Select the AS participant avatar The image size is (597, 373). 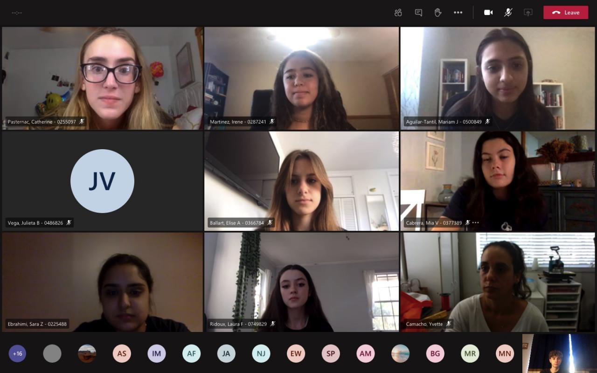point(122,353)
